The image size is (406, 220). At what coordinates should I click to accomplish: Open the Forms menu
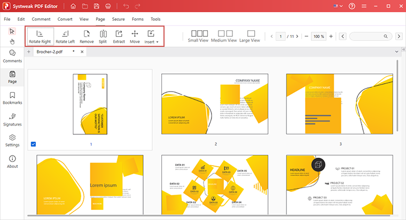point(138,19)
